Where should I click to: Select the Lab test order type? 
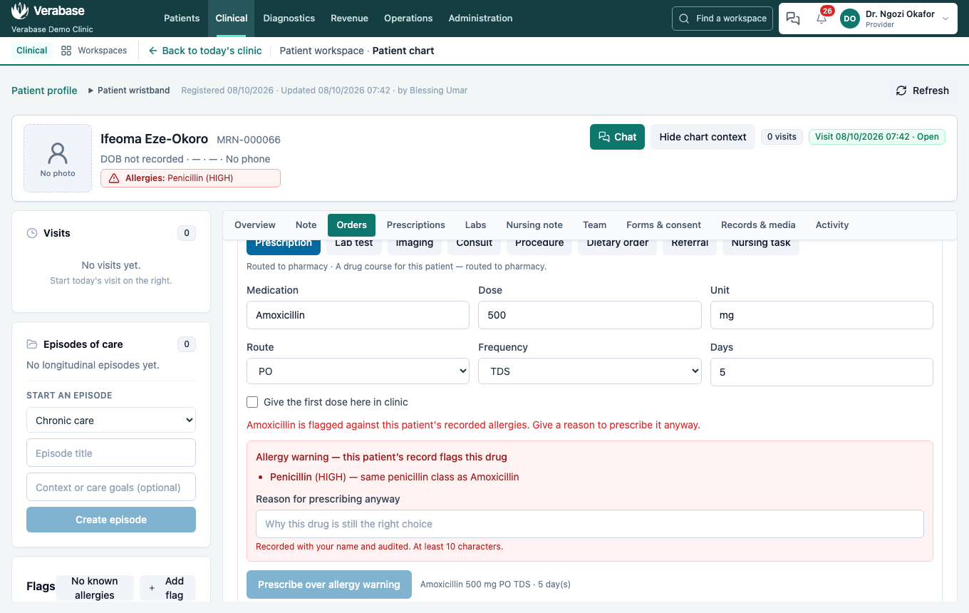pos(354,245)
